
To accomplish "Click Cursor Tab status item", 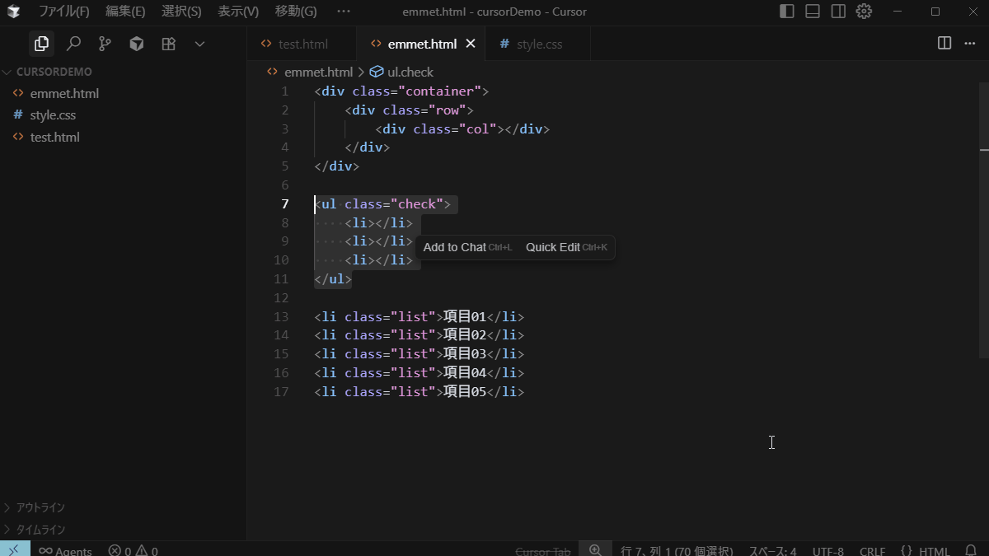I will [x=543, y=550].
